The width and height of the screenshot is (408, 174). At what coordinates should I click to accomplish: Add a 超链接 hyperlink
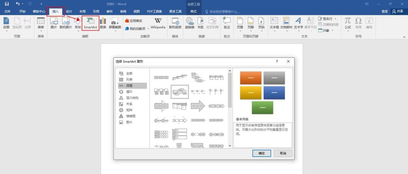(x=190, y=23)
